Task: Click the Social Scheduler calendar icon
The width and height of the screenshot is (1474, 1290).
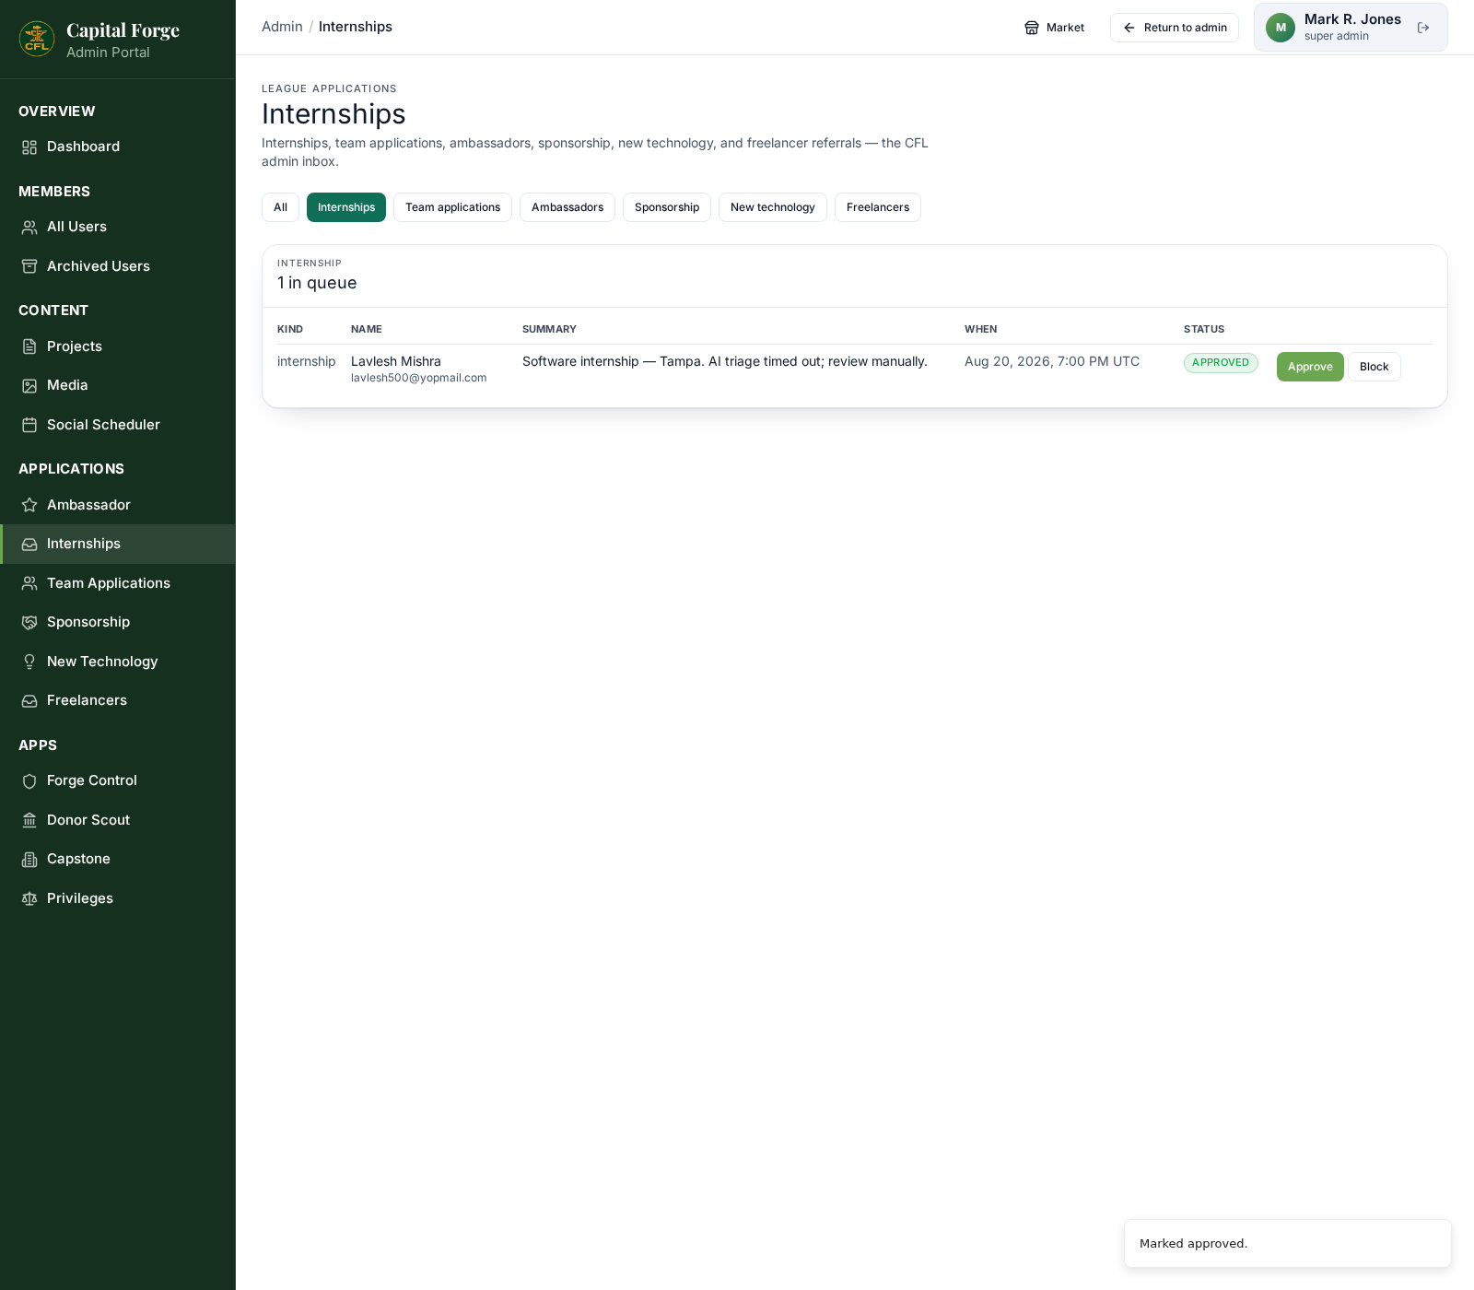Action: tap(29, 425)
